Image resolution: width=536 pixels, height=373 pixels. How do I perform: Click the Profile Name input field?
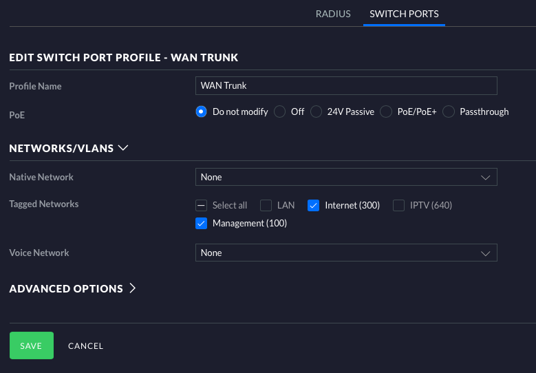345,85
